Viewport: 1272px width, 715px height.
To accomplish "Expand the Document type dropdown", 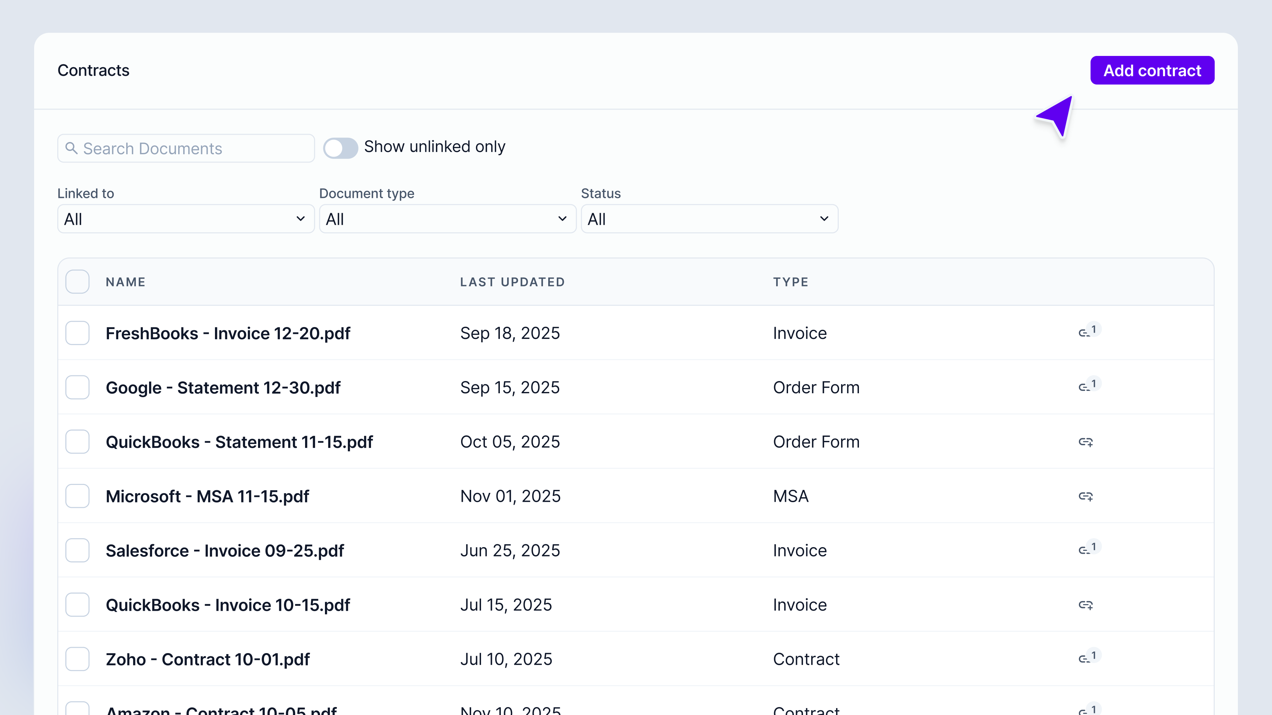I will pyautogui.click(x=448, y=218).
